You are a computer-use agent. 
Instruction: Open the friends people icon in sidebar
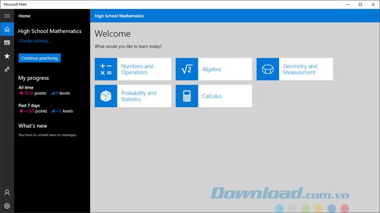tap(7, 70)
